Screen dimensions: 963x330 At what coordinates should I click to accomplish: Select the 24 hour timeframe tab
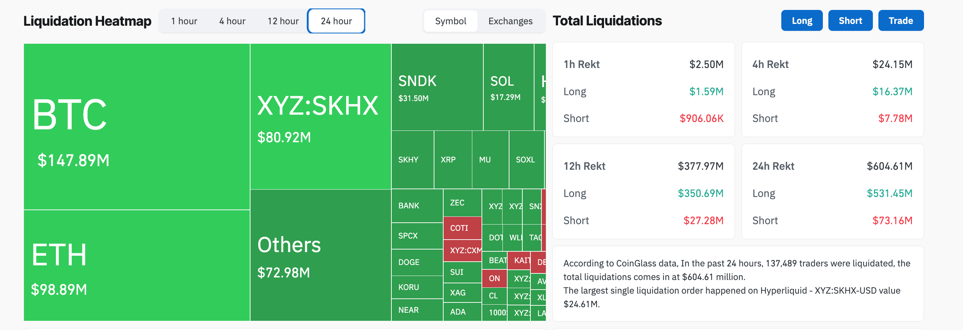(336, 21)
